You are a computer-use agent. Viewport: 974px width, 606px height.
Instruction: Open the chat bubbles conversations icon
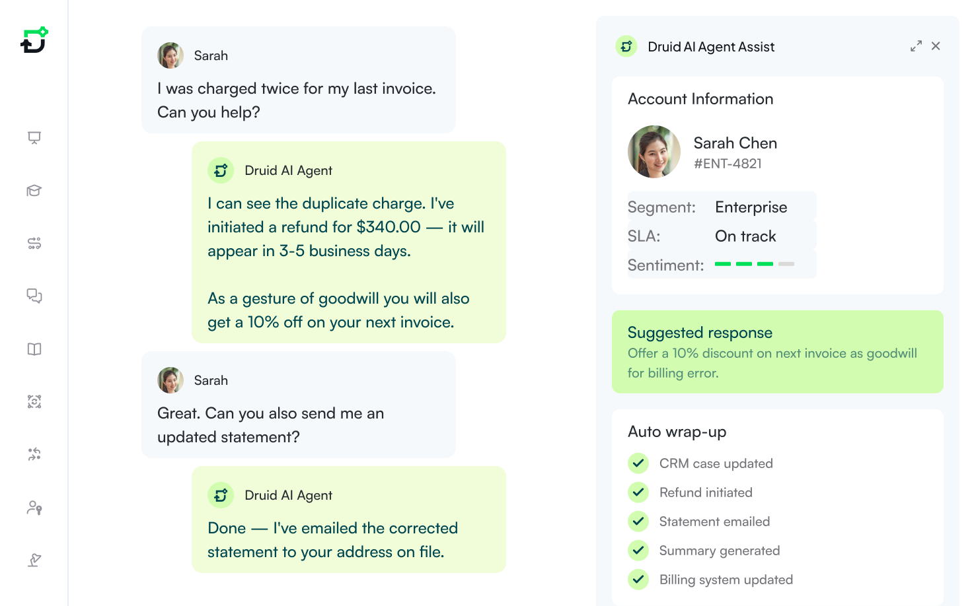point(34,296)
